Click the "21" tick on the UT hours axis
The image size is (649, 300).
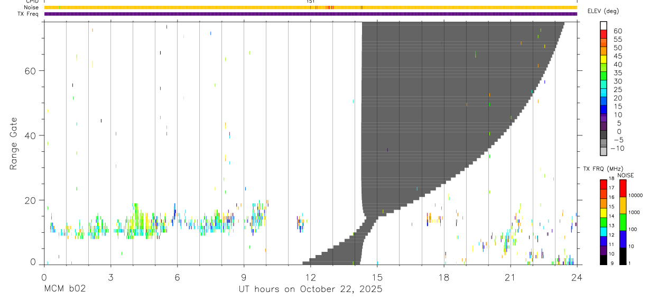[x=510, y=277]
